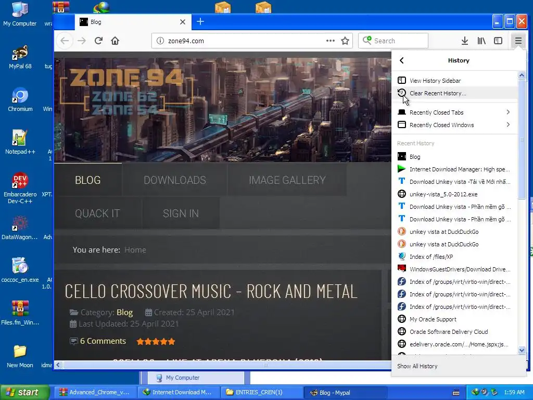Open BLOG navigation tab on the site
The image size is (533, 400).
[87, 180]
